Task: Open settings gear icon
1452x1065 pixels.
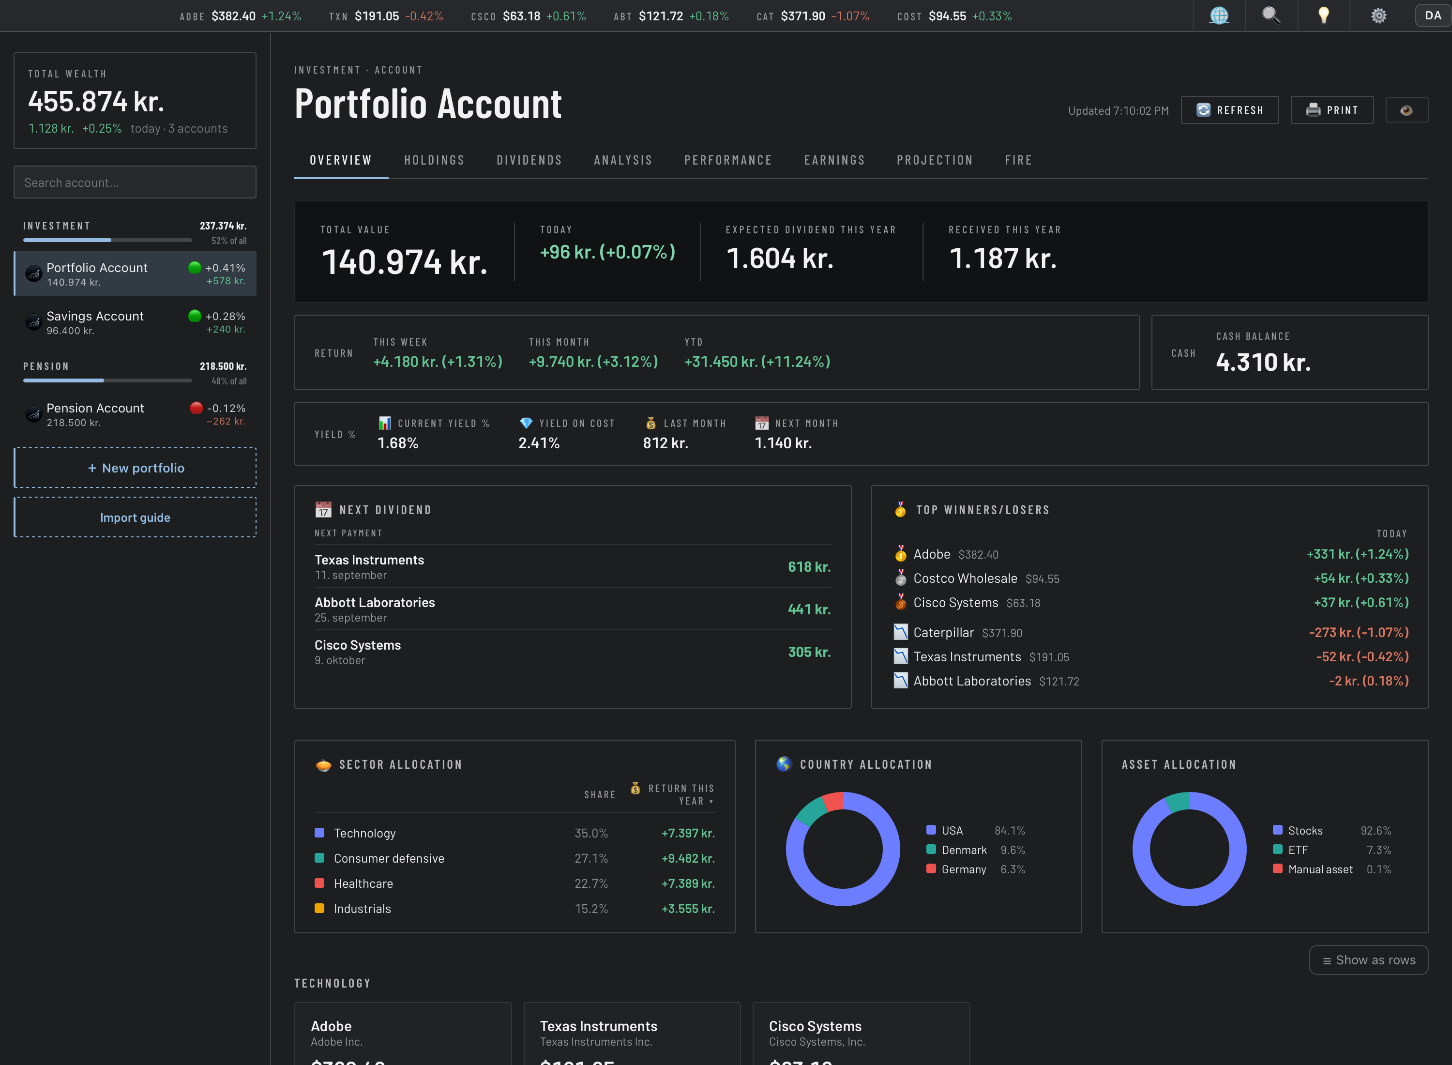Action: point(1378,15)
